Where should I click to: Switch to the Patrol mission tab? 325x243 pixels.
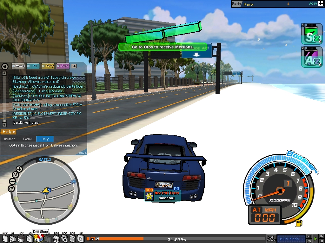[27, 139]
